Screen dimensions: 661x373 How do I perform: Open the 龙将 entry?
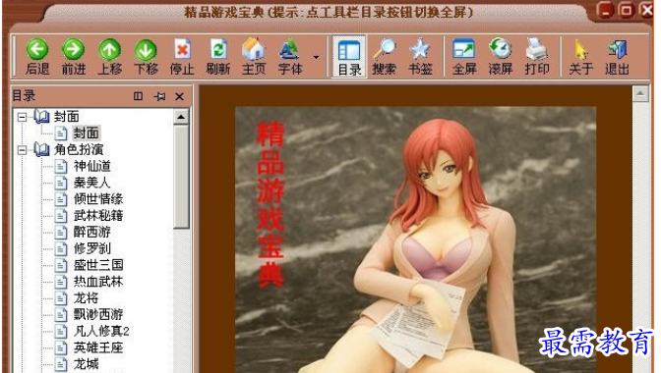[86, 297]
